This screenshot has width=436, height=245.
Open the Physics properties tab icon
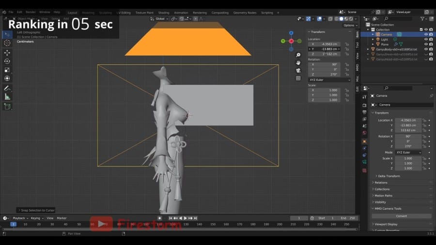pyautogui.click(x=364, y=148)
